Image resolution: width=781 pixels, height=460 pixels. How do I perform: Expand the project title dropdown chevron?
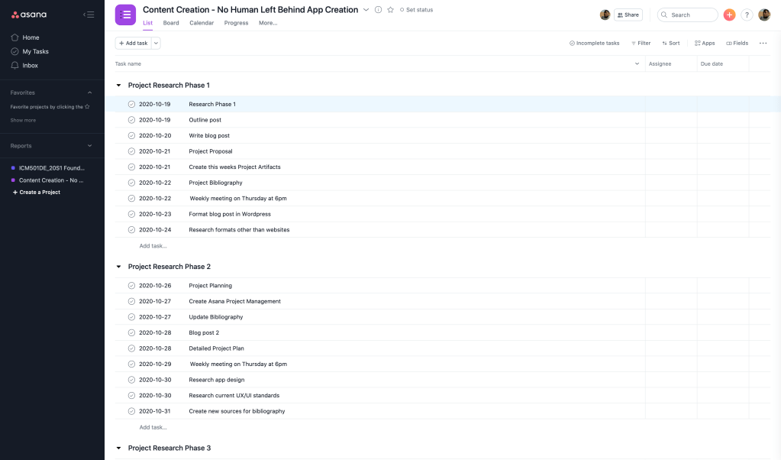[366, 10]
